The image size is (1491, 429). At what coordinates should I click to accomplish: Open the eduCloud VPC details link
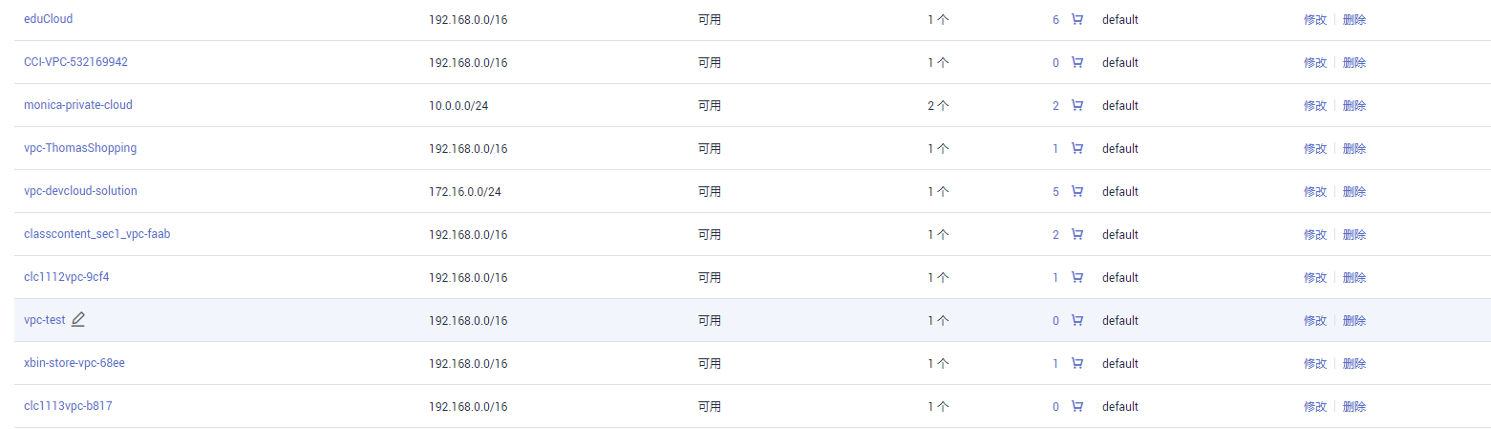[48, 19]
